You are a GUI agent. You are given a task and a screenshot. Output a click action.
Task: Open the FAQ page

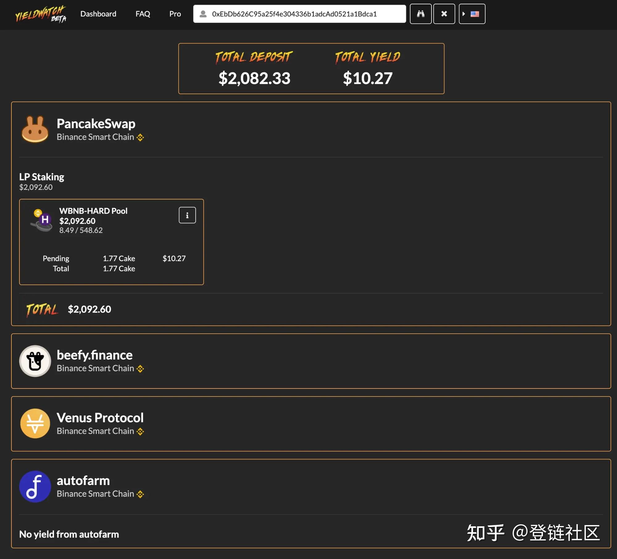[x=143, y=14]
